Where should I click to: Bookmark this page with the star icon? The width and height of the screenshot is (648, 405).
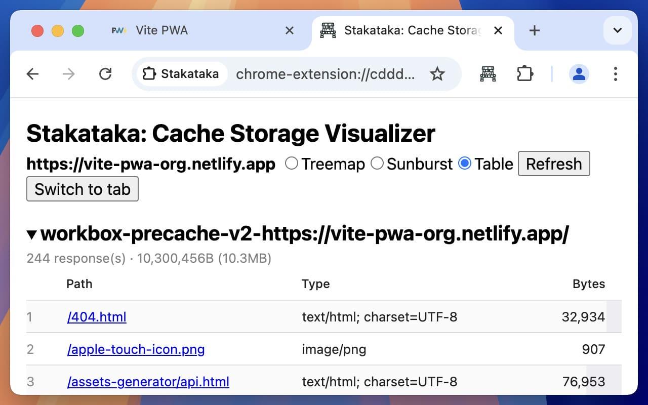click(x=437, y=74)
